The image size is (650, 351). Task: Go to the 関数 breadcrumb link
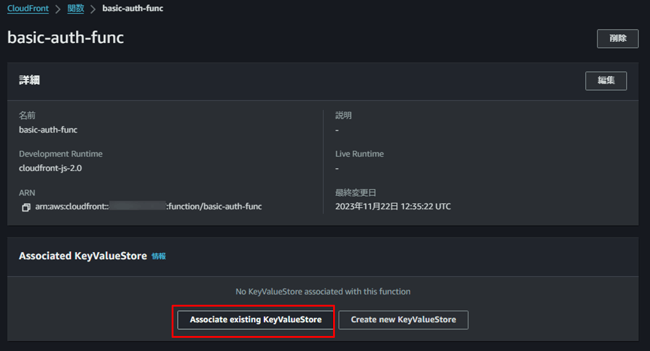click(76, 8)
